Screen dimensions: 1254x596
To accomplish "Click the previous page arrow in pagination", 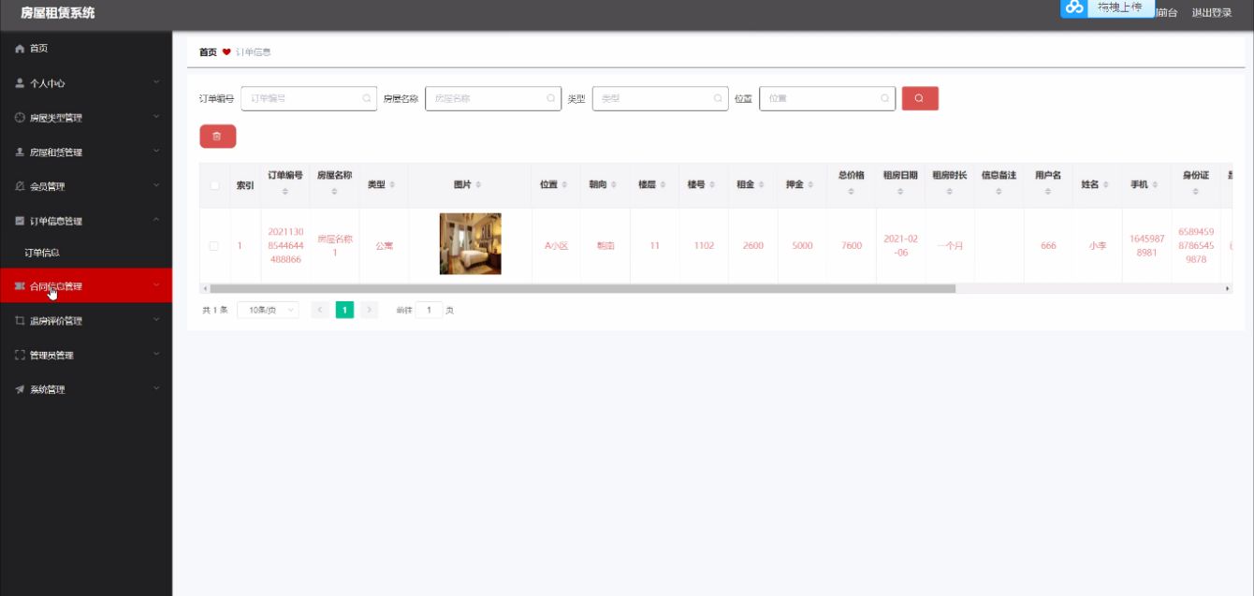I will [320, 310].
